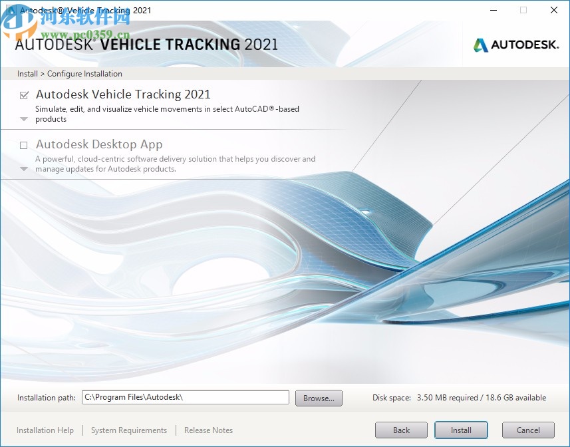The height and width of the screenshot is (447, 570).
Task: Open Installation Help
Action: pos(45,430)
